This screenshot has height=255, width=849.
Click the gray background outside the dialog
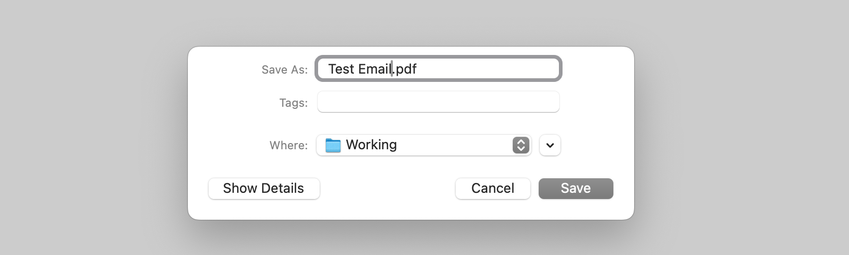[x=93, y=130]
